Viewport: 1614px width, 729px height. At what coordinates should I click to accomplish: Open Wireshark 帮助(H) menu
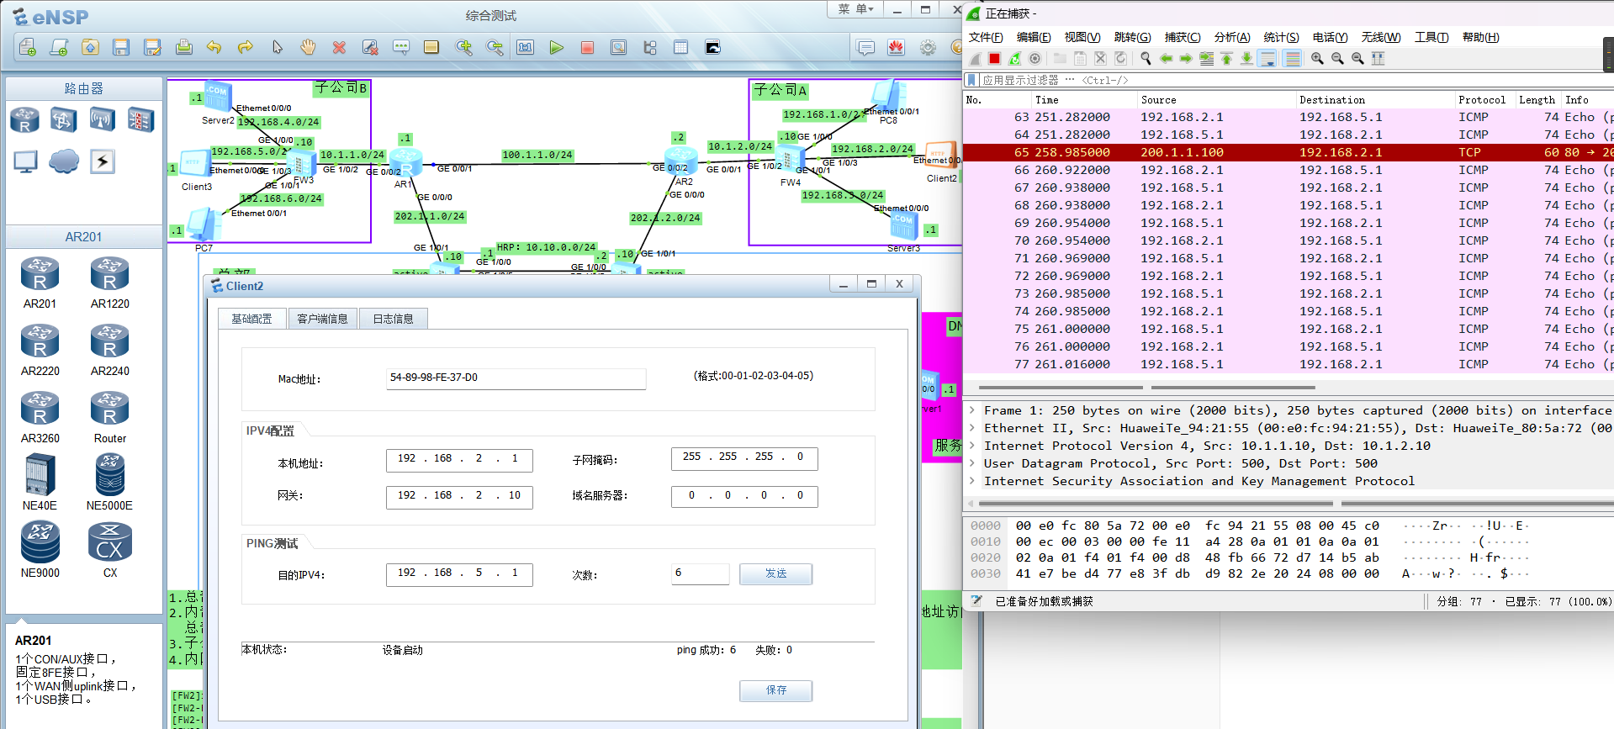point(1481,37)
